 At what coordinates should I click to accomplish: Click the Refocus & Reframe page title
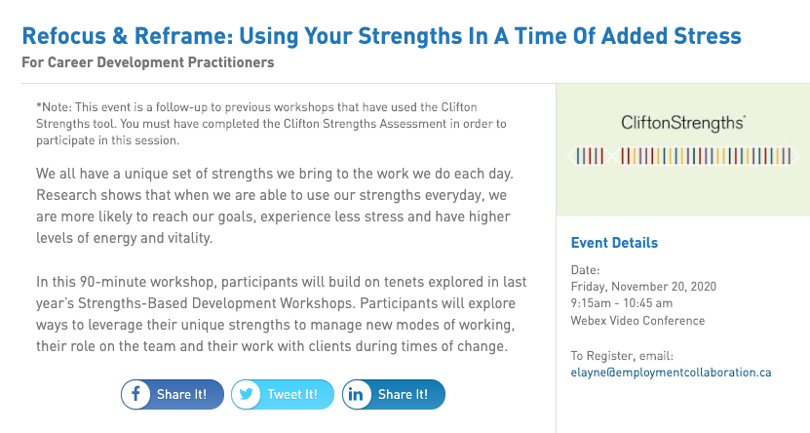pyautogui.click(x=382, y=36)
